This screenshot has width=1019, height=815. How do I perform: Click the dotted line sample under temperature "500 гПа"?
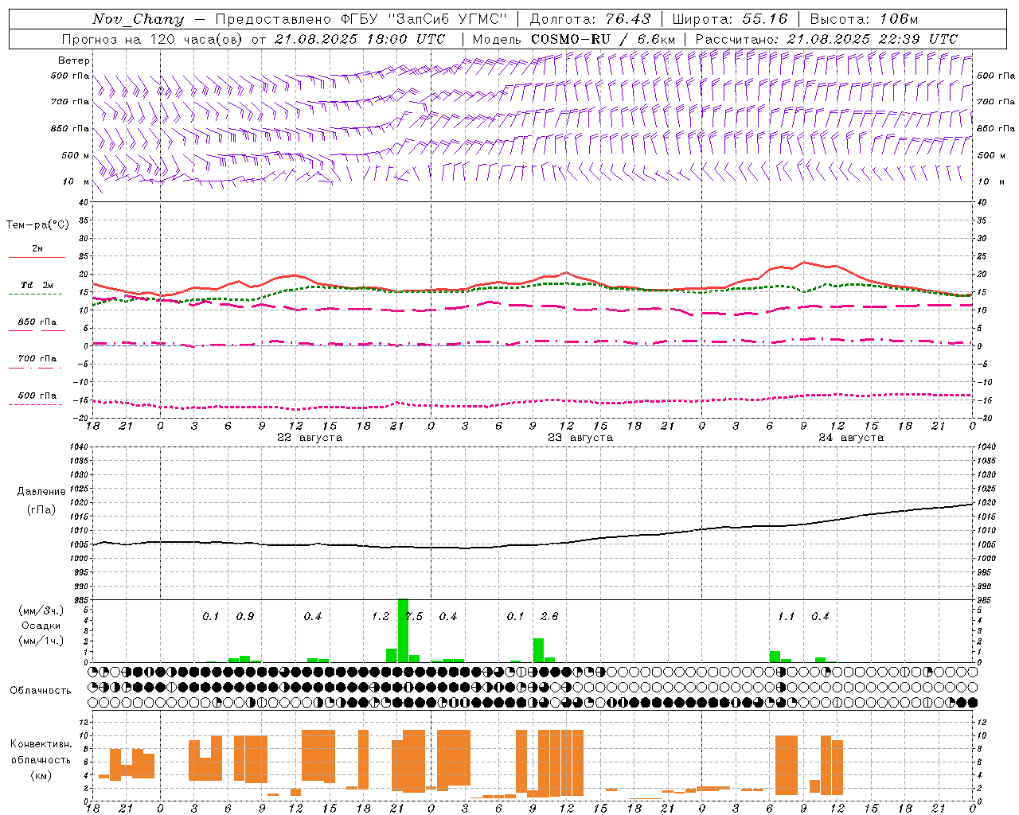coord(35,404)
